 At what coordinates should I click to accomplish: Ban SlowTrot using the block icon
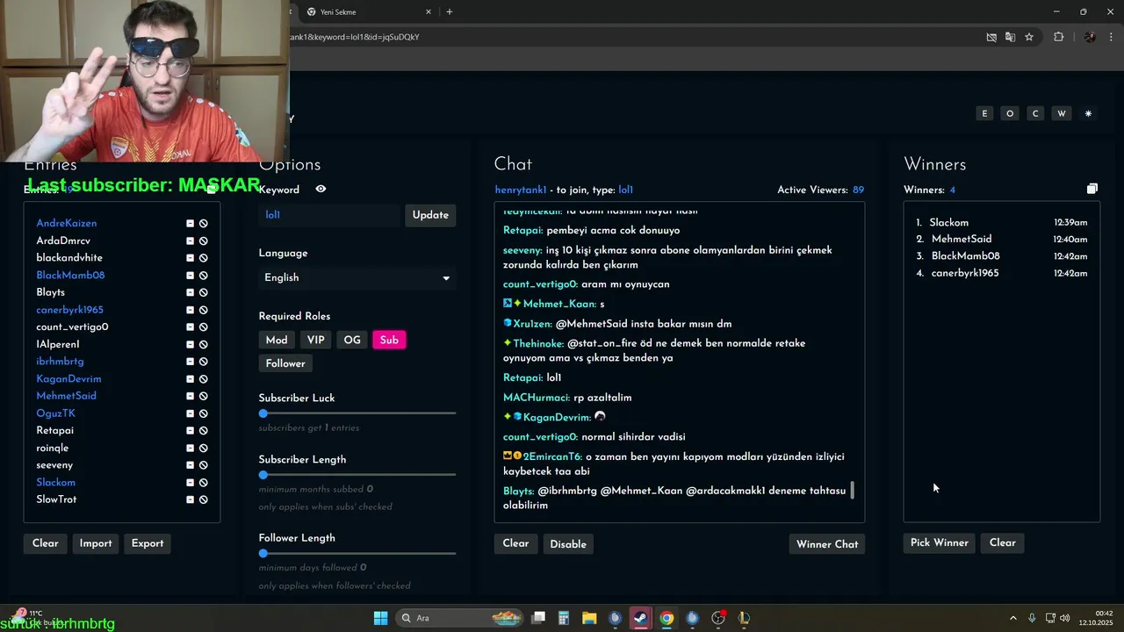coord(203,499)
